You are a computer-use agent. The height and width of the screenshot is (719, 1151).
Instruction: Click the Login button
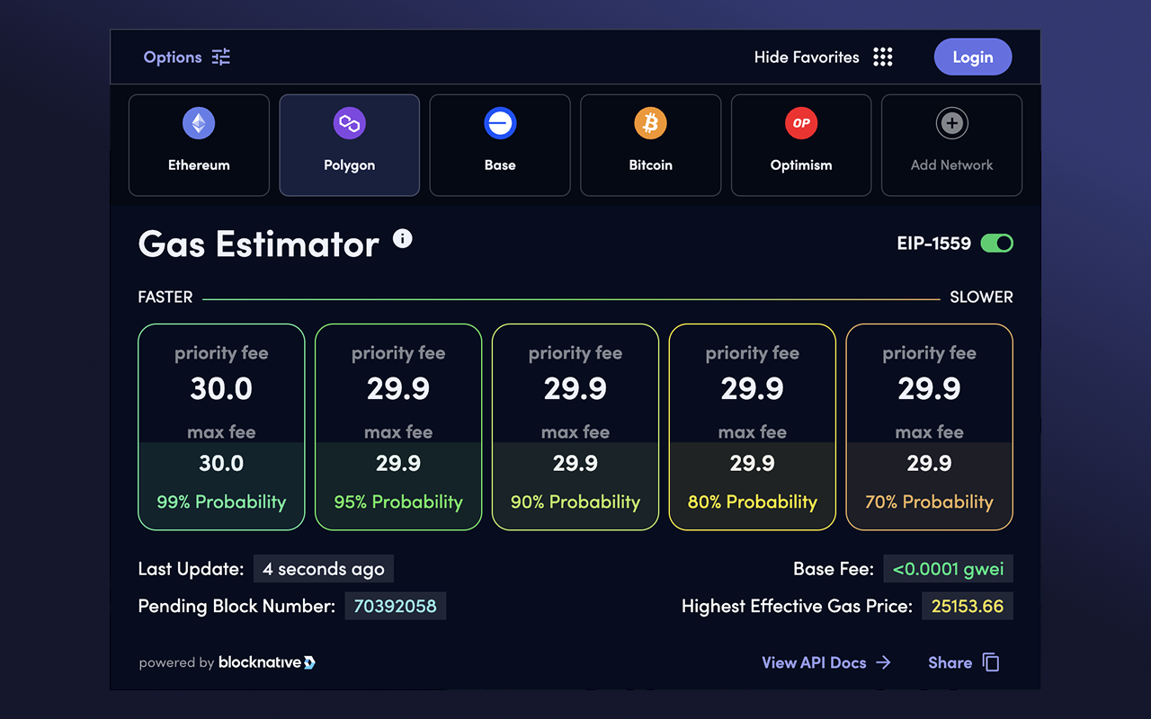tap(973, 57)
